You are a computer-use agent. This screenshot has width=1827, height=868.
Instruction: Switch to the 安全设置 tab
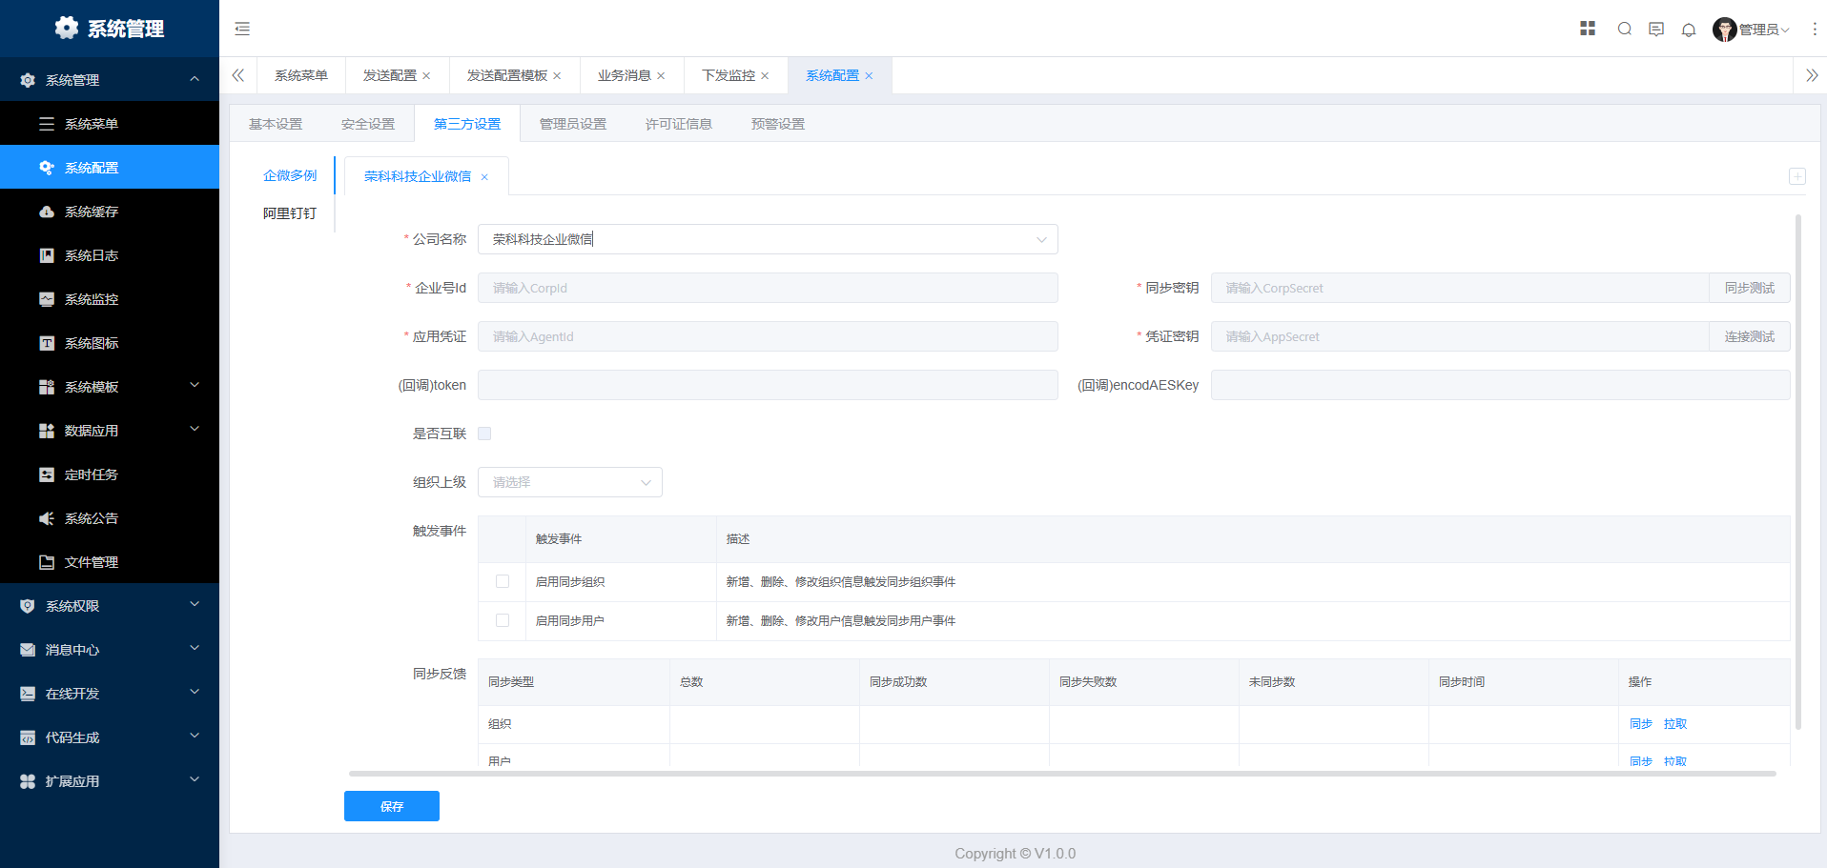coord(368,124)
